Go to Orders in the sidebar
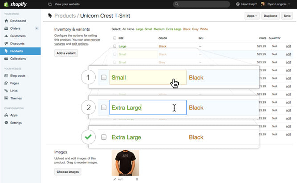Image resolution: width=297 pixels, height=183 pixels. point(16,28)
